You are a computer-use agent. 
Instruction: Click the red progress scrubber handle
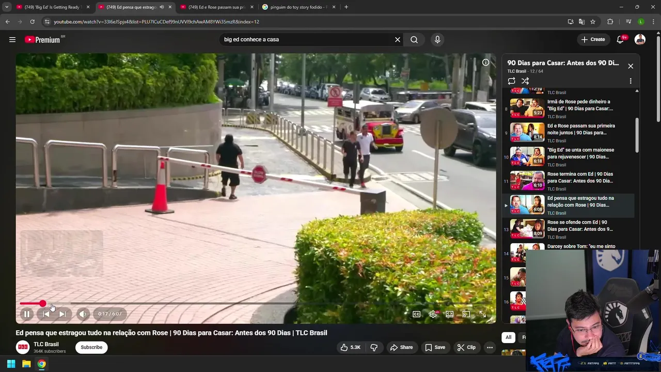(x=42, y=303)
